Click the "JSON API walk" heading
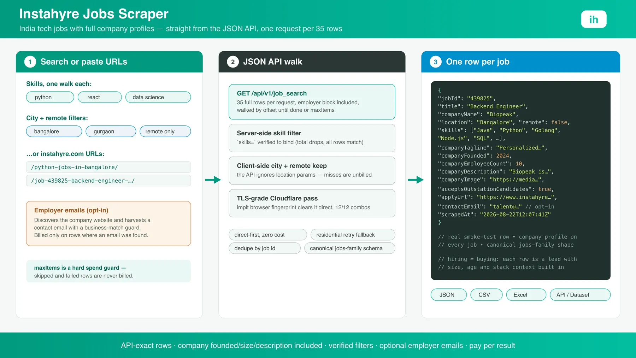This screenshot has height=358, width=636. [272, 62]
